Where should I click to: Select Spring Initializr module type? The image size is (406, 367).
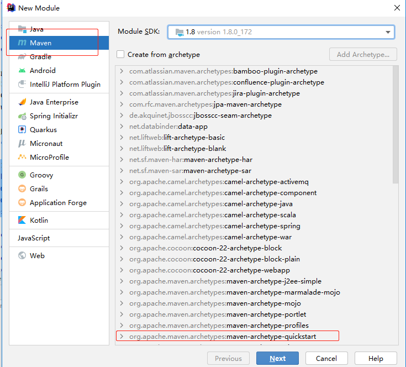[59, 116]
